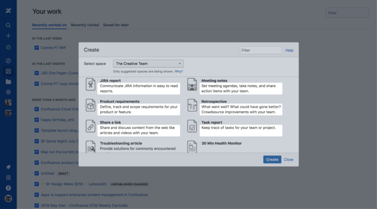Screen dimensions: 377x209
Task: Open Connie PT copy revisit page
Action: click(59, 84)
